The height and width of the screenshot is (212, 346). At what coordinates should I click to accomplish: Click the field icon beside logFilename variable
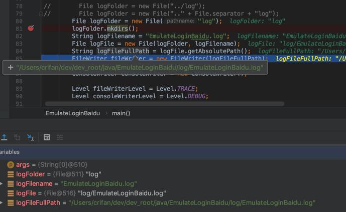11,183
